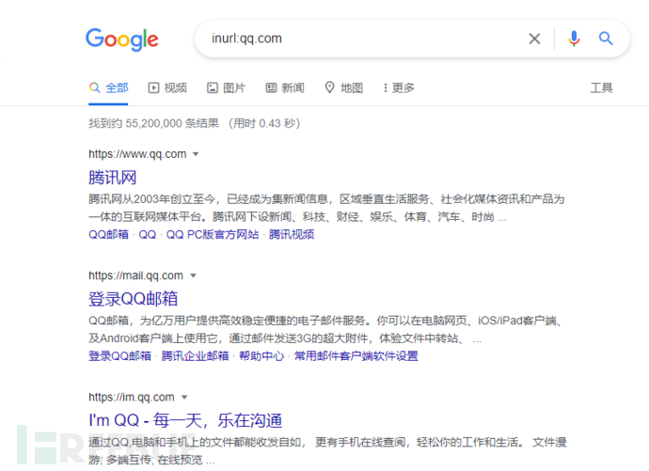
Task: Click the https://www.qq.com URL text
Action: pos(137,154)
